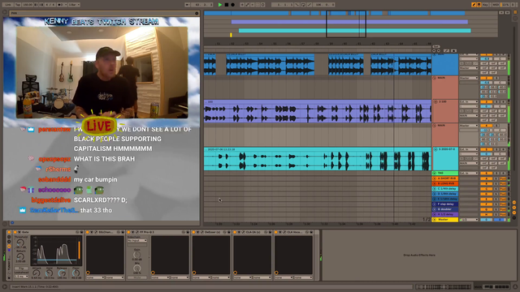Click the Post button on A SHORT RVB
This screenshot has height=292, width=520.
pyautogui.click(x=503, y=178)
